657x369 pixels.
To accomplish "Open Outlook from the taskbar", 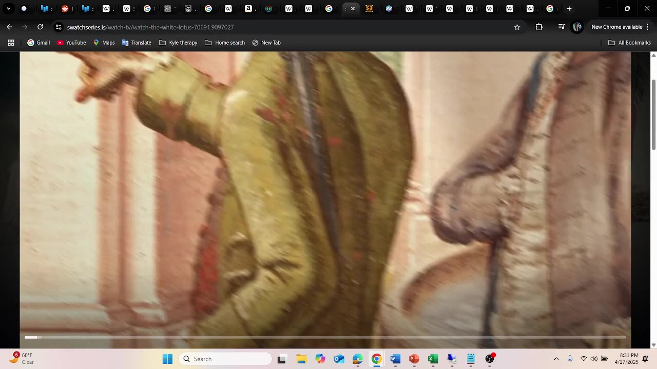I will [339, 359].
